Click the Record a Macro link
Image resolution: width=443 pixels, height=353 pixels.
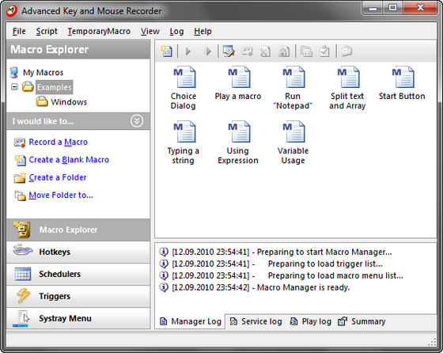point(59,142)
